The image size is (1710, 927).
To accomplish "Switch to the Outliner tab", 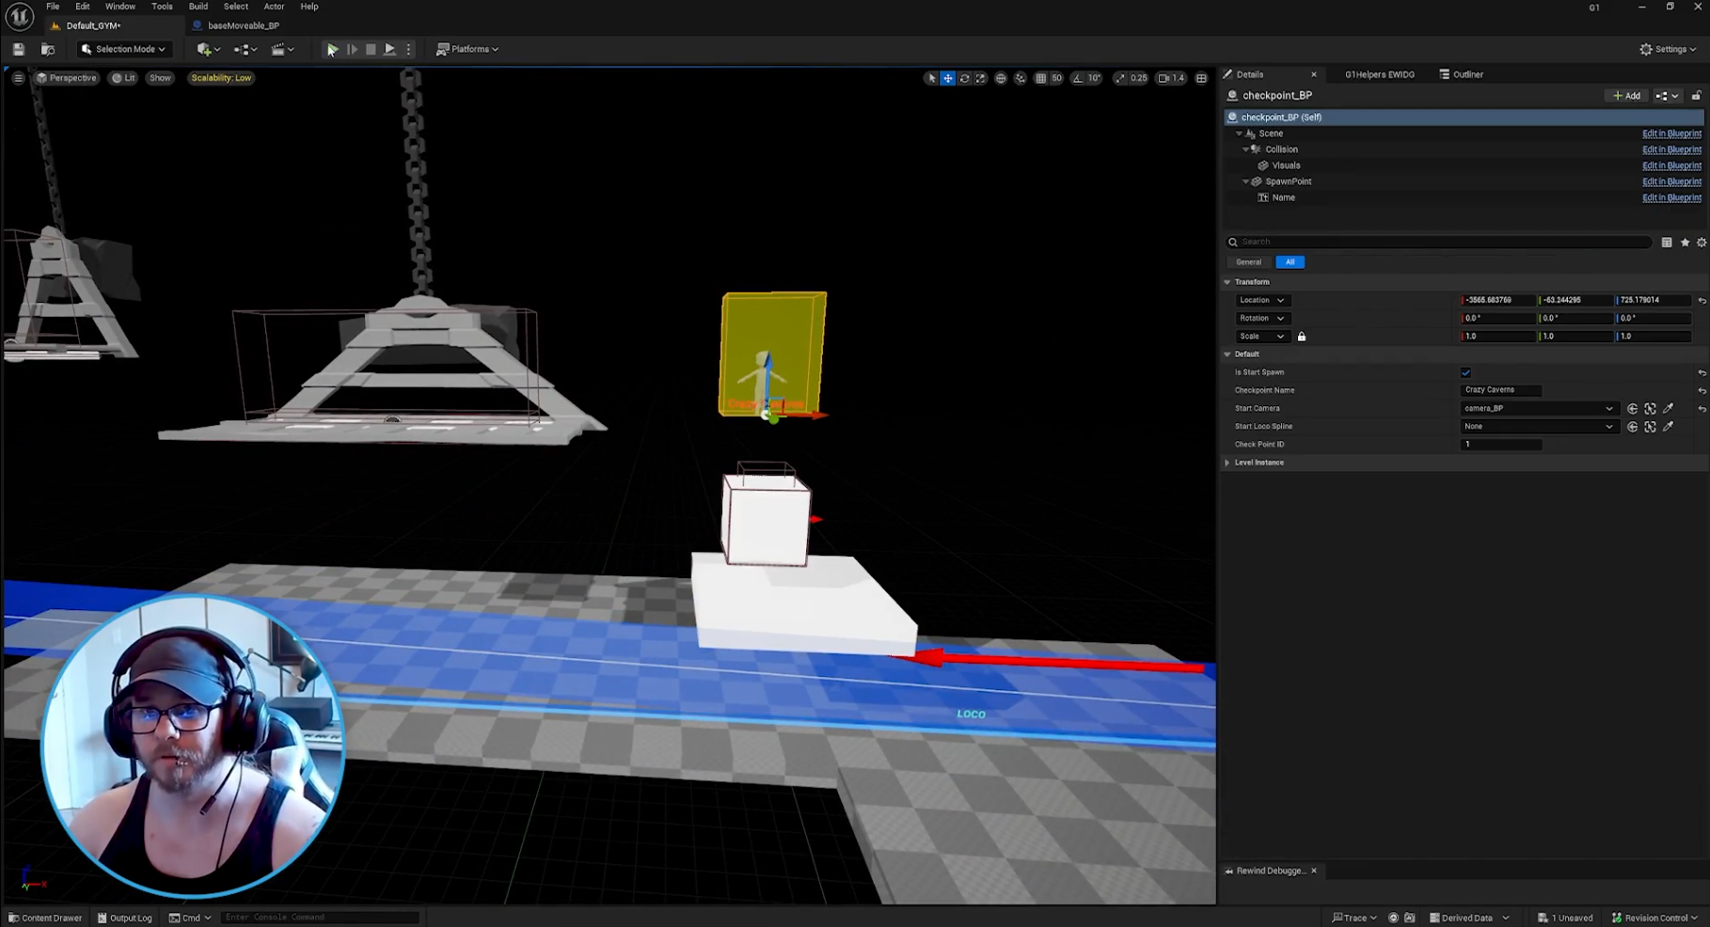I will (x=1462, y=74).
